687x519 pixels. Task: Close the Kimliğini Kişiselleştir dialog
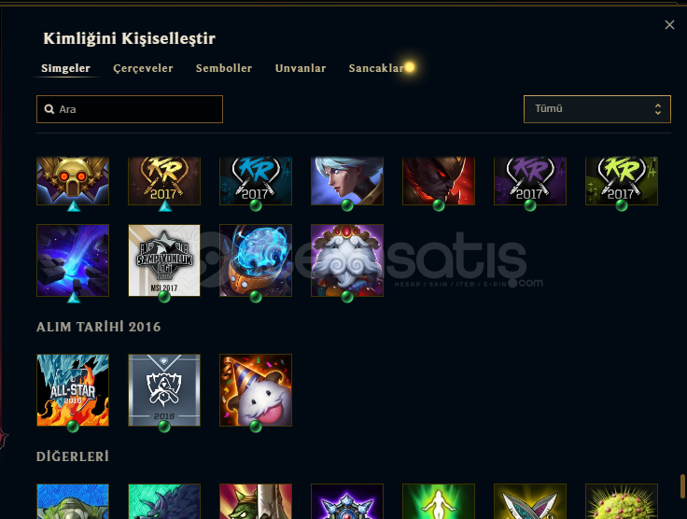(x=669, y=25)
